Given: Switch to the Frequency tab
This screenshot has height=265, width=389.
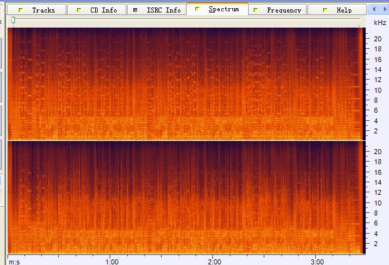Looking at the screenshot, I should point(277,10).
